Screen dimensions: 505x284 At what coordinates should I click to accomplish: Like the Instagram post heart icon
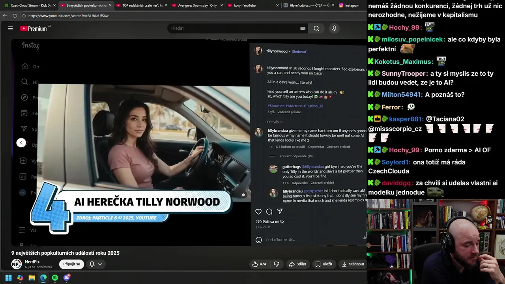(x=258, y=211)
